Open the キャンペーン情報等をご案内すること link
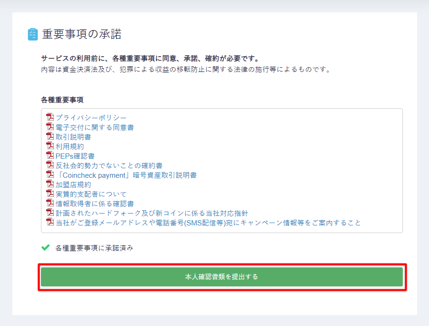The image size is (429, 326). tap(208, 223)
